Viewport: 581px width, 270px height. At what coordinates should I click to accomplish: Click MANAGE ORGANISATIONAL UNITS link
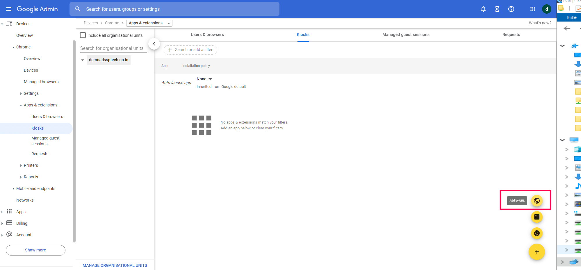click(115, 265)
